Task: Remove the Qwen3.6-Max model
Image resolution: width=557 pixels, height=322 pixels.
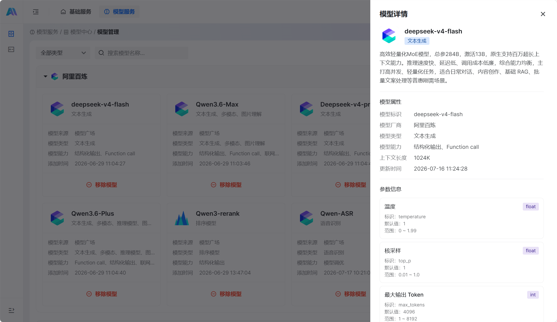Action: coord(226,185)
